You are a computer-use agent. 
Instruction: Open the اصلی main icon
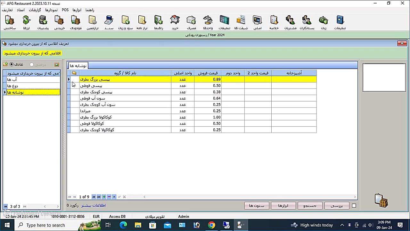[x=258, y=22]
